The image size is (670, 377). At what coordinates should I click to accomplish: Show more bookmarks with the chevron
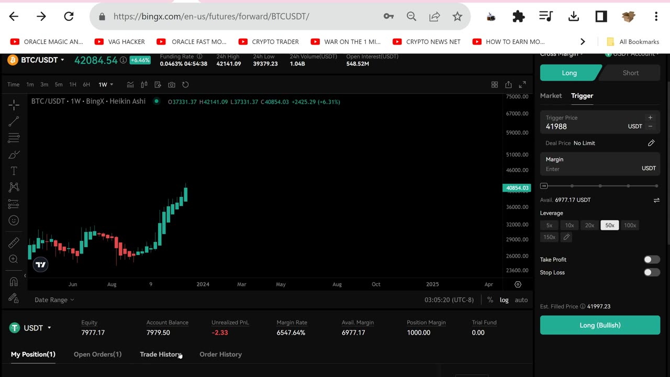click(583, 42)
